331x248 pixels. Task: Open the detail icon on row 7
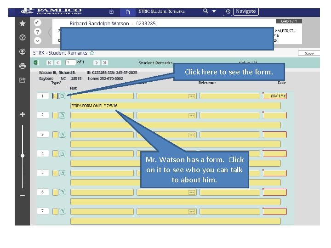(62, 211)
